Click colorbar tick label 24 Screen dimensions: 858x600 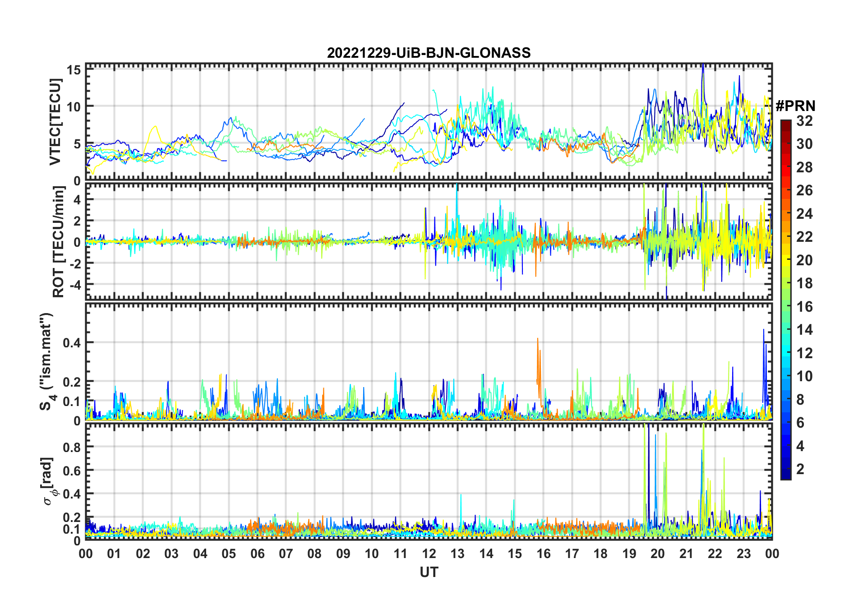click(x=804, y=213)
